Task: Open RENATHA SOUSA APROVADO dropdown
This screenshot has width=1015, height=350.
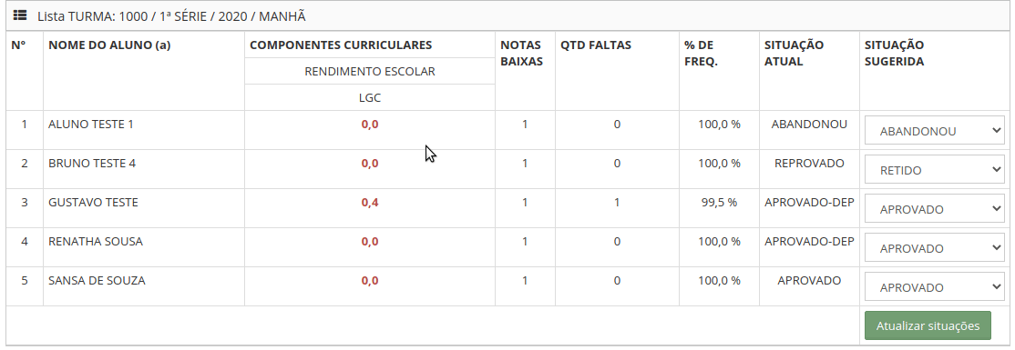Action: click(935, 248)
